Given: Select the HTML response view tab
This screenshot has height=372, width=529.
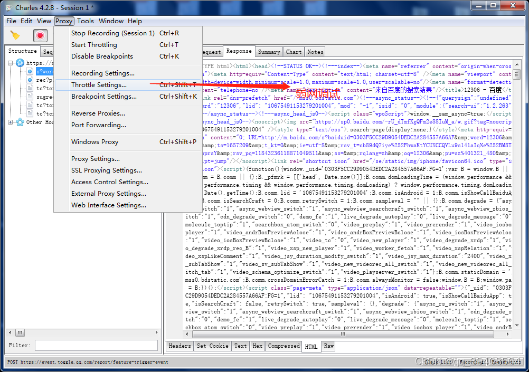Looking at the screenshot, I should [x=311, y=347].
